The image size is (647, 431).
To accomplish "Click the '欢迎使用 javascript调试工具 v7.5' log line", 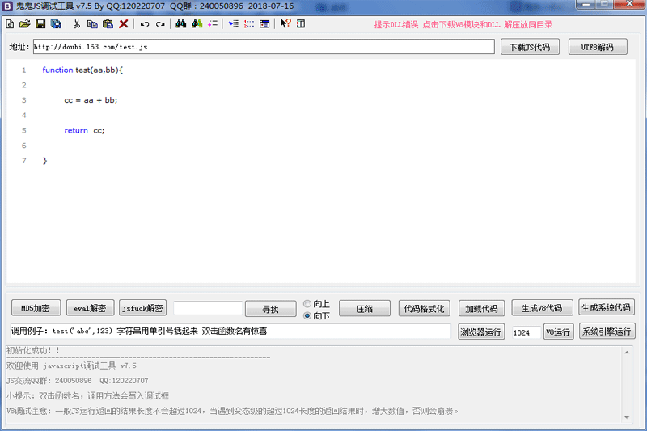I will [x=71, y=366].
